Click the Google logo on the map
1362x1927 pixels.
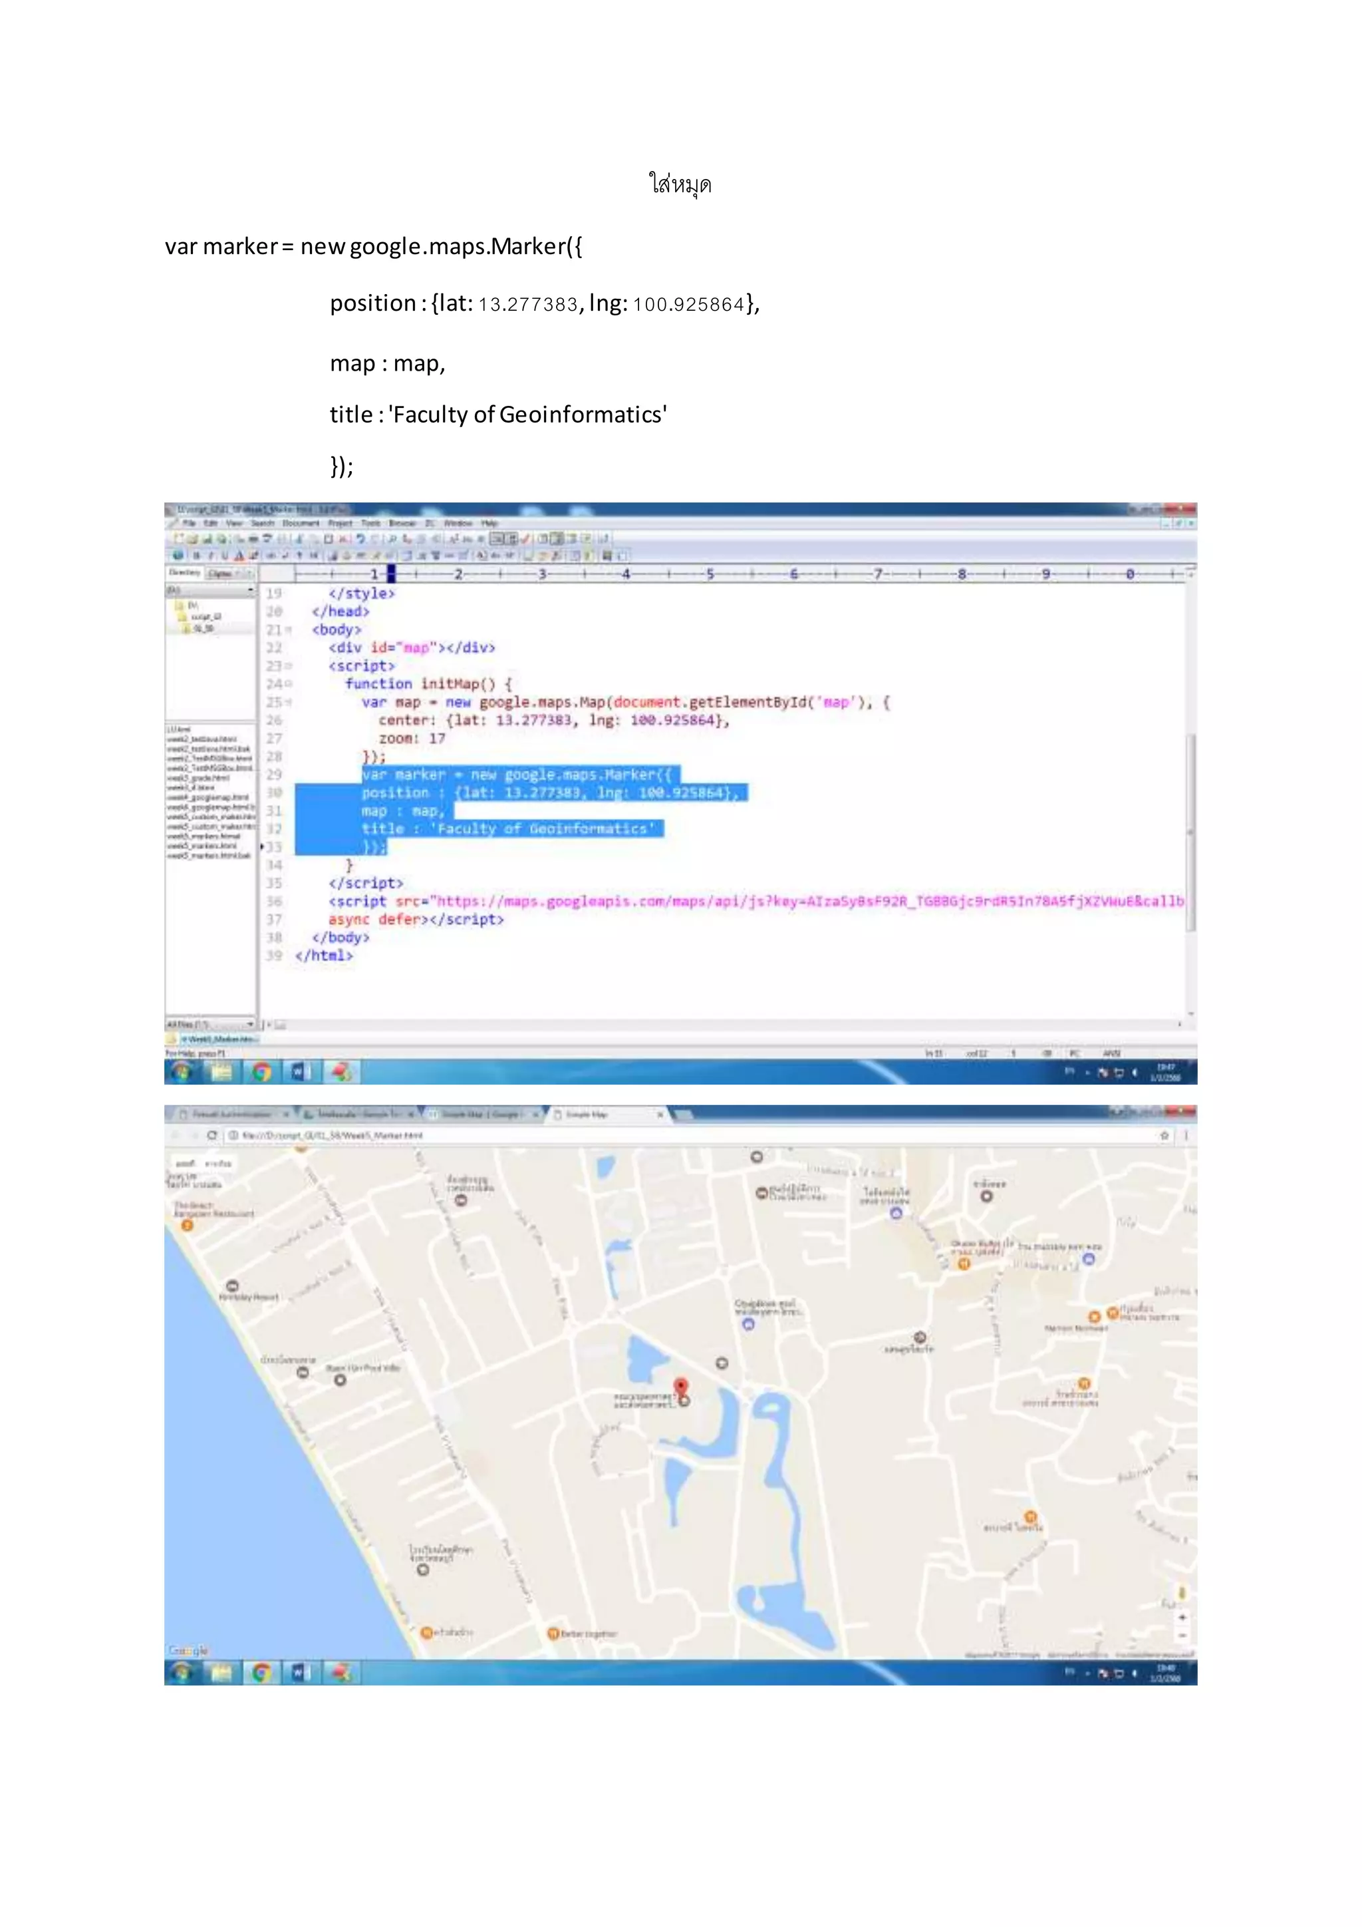[188, 1650]
